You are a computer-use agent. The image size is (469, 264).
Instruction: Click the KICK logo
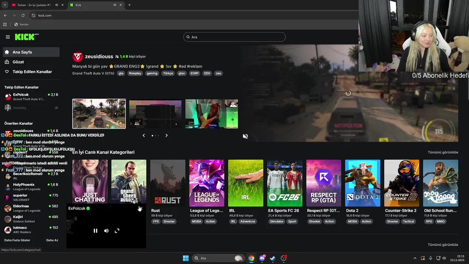tap(26, 37)
